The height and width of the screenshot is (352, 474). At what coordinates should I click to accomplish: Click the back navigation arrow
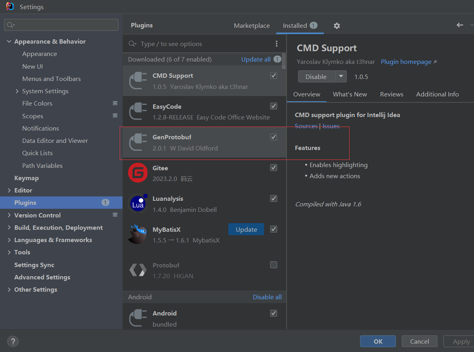pos(460,25)
